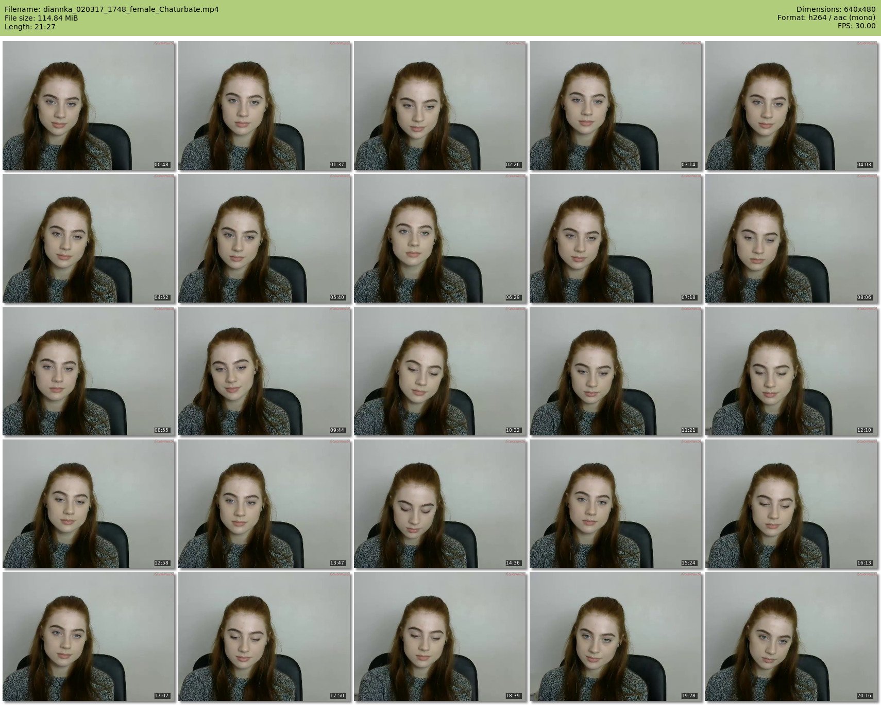Open the thumbnail marked 04:03
The image size is (881, 705).
click(791, 105)
